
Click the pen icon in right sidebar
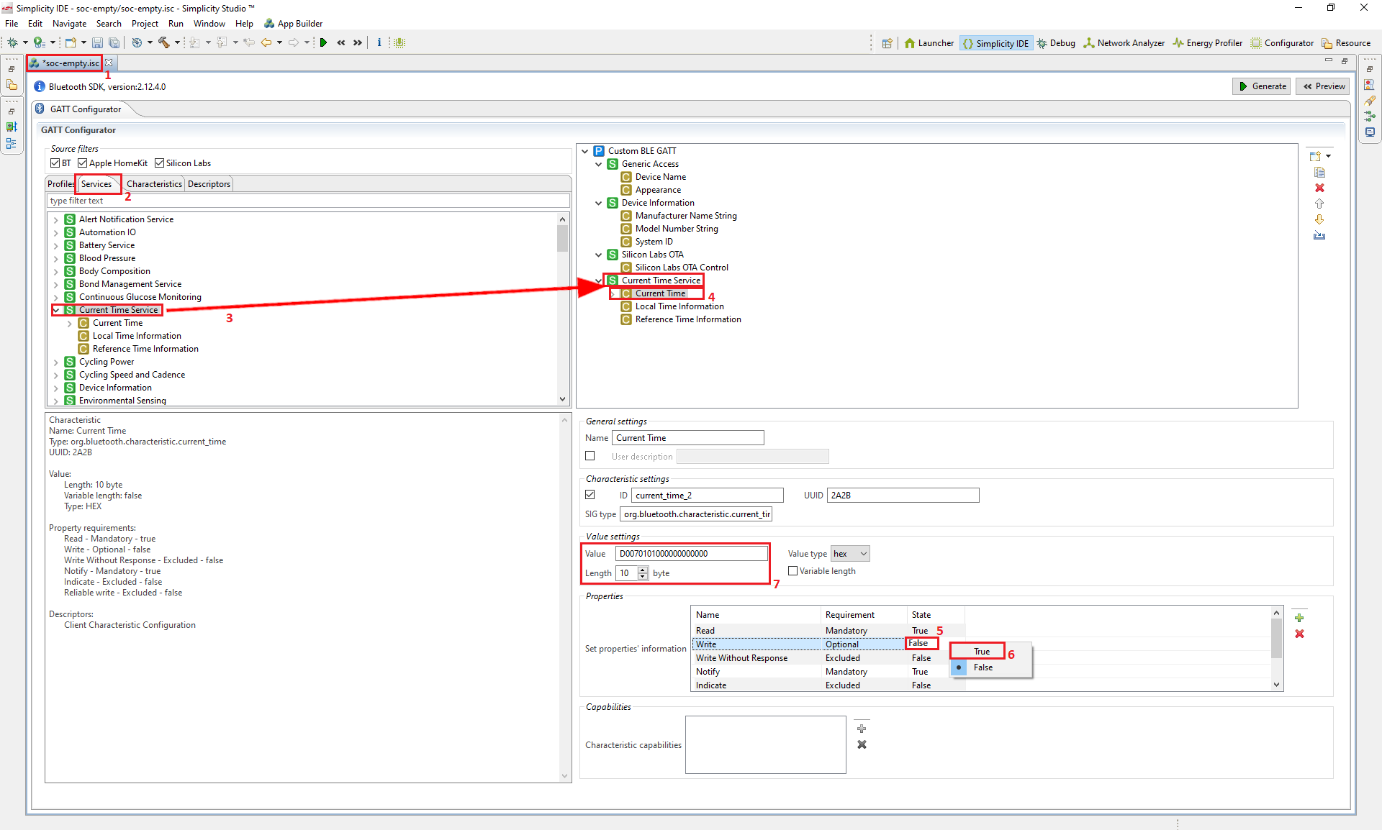[x=1370, y=100]
